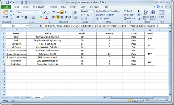This screenshot has width=174, height=105.
Task: Open Conditional Formatting menu
Action: point(108,11)
